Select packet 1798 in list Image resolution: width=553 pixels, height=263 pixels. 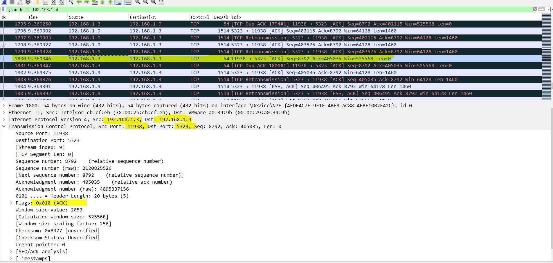pyautogui.click(x=271, y=45)
